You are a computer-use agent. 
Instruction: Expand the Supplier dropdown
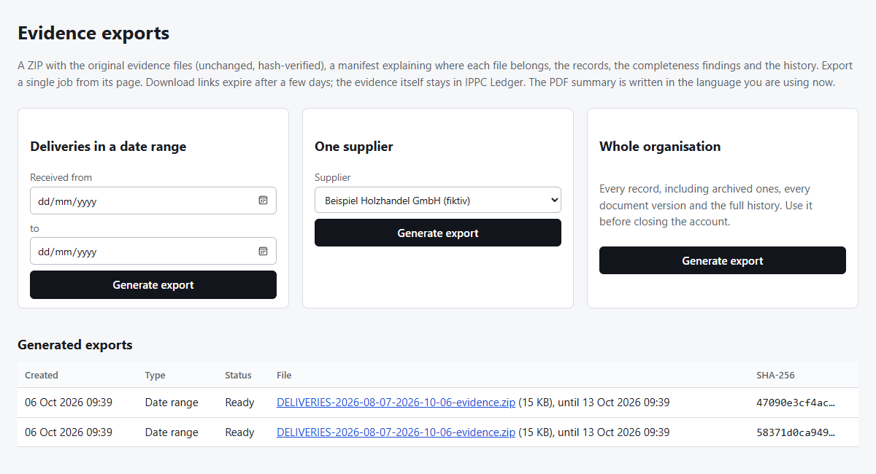click(438, 199)
